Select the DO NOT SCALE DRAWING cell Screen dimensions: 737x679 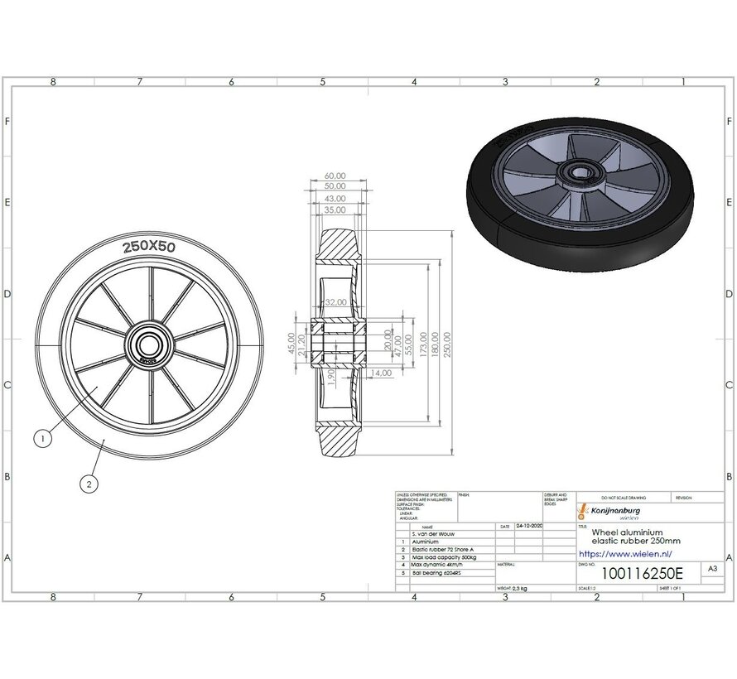coord(623,497)
